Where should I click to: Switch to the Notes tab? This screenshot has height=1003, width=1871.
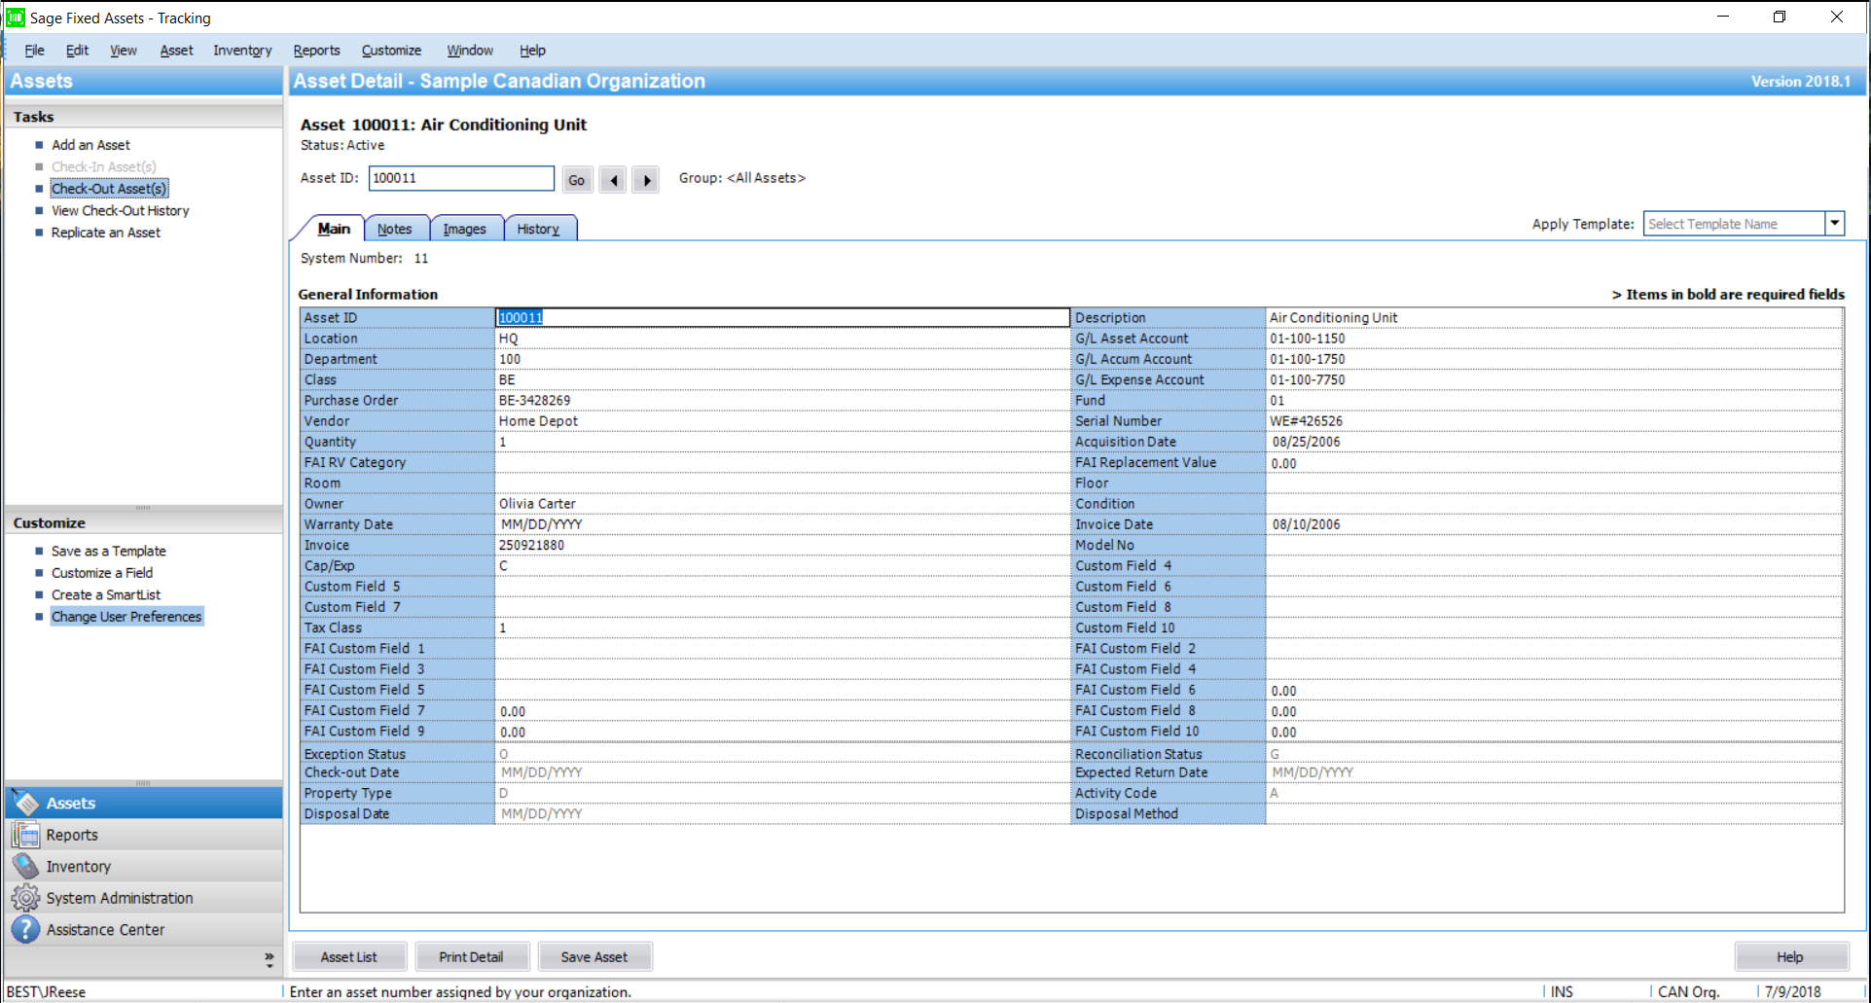pos(395,229)
